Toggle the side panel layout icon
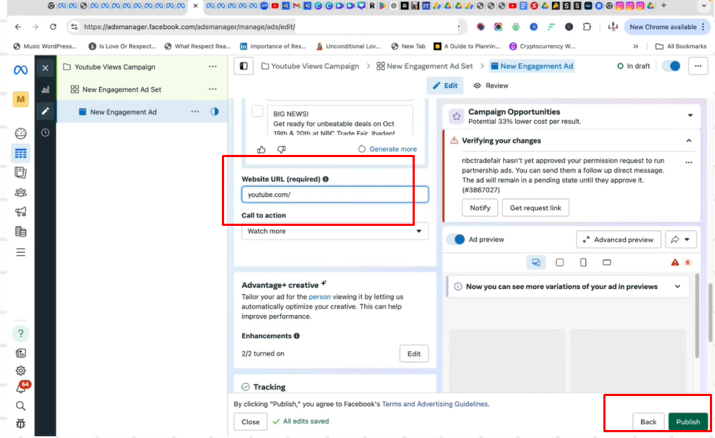 (x=244, y=66)
